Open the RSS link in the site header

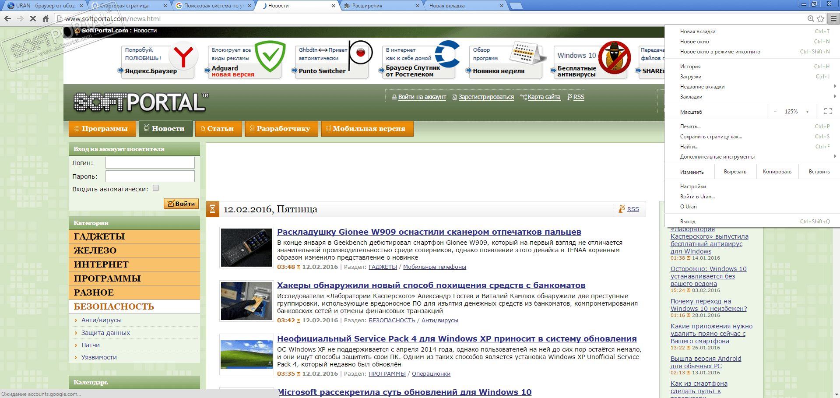(579, 97)
